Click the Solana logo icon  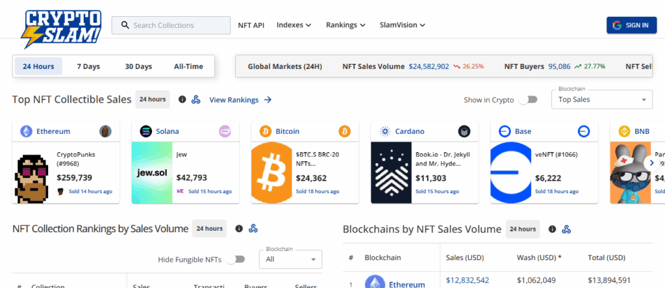point(146,131)
